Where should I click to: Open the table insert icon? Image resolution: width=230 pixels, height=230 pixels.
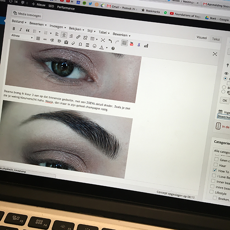(x=92, y=39)
